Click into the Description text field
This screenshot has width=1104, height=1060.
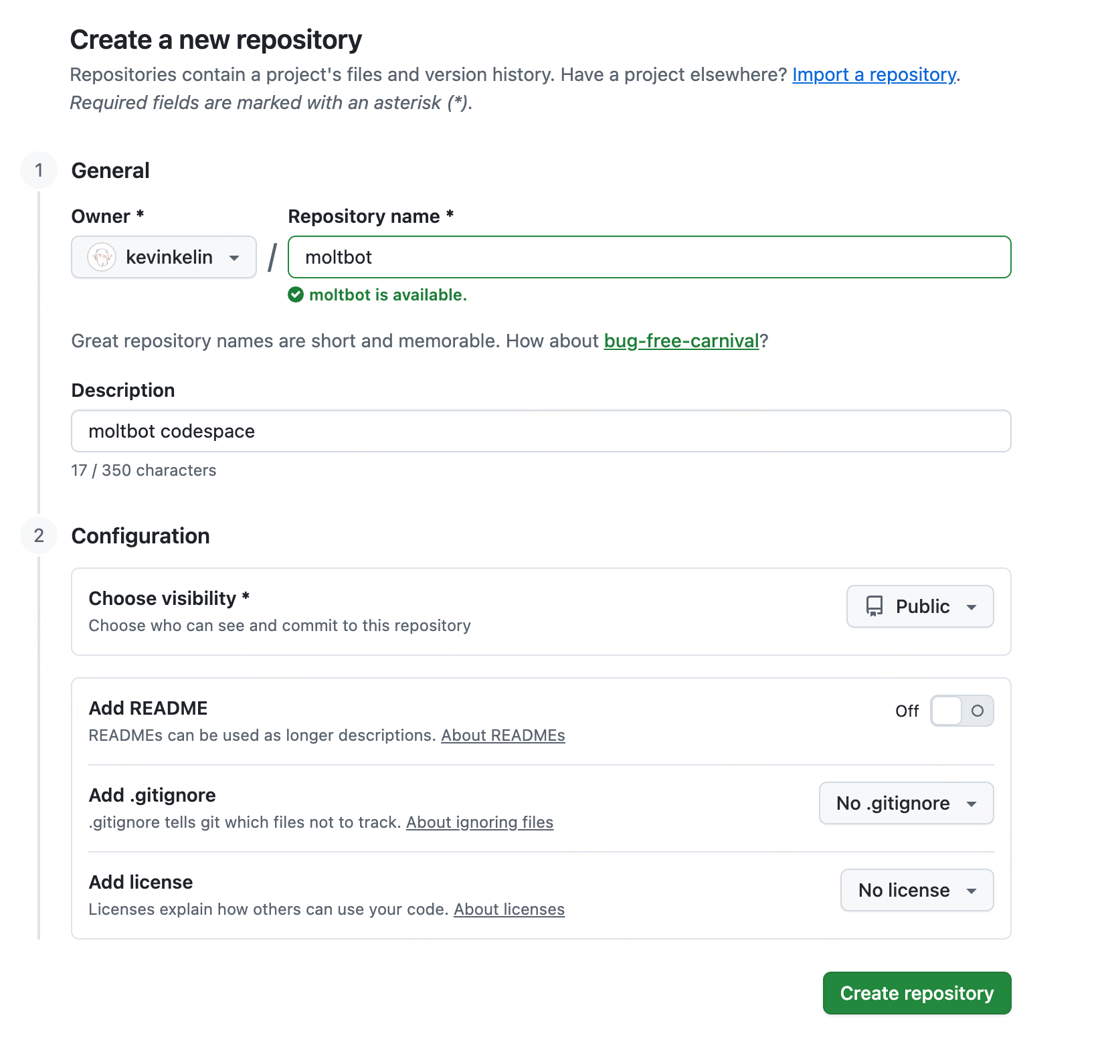pos(541,431)
